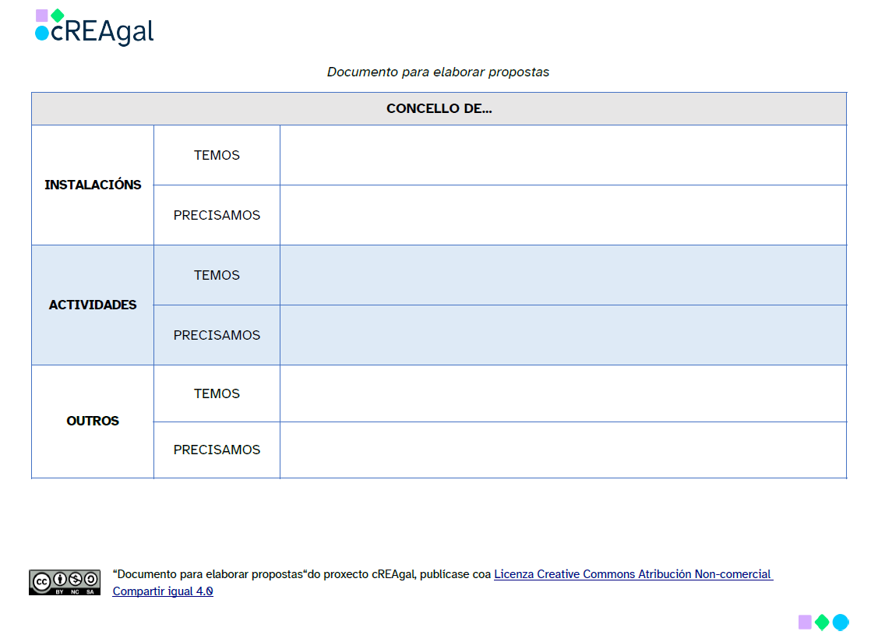The image size is (878, 635).
Task: Select the OUTROS row label cell
Action: (x=93, y=422)
